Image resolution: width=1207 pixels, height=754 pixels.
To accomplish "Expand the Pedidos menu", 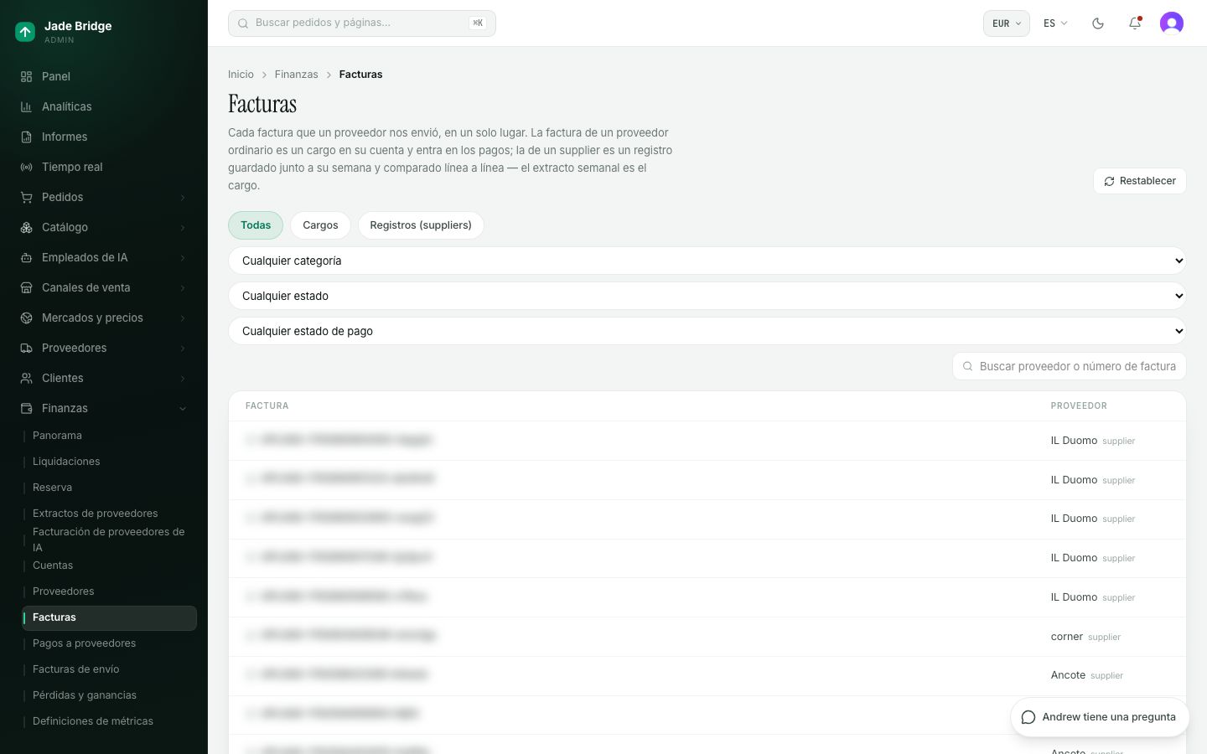I will (104, 197).
